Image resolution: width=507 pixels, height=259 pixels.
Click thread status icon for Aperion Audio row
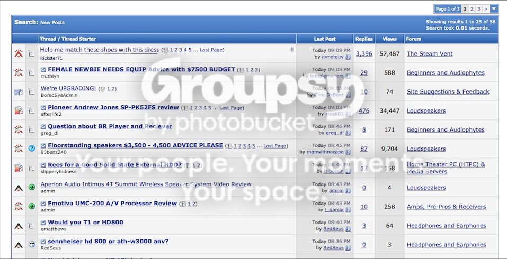(19, 188)
